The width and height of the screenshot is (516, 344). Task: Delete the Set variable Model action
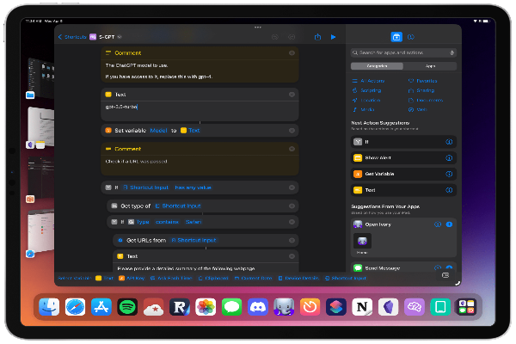292,130
